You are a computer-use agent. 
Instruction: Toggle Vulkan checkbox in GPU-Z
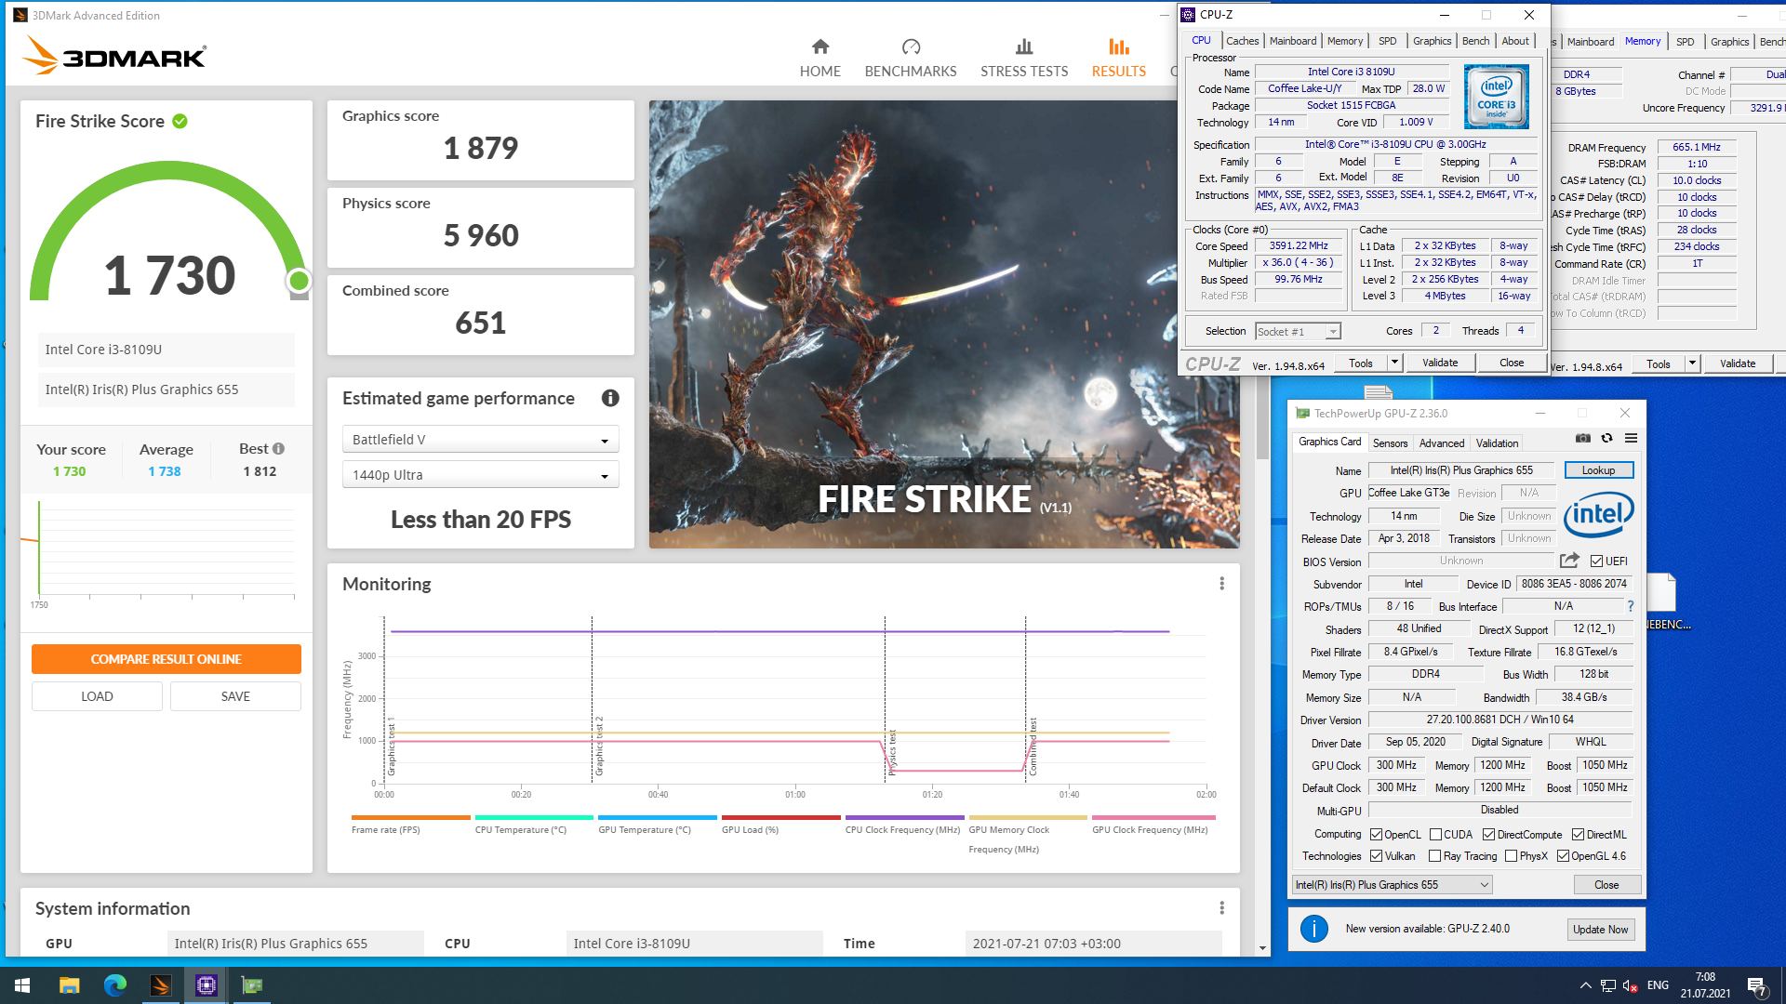[x=1376, y=856]
